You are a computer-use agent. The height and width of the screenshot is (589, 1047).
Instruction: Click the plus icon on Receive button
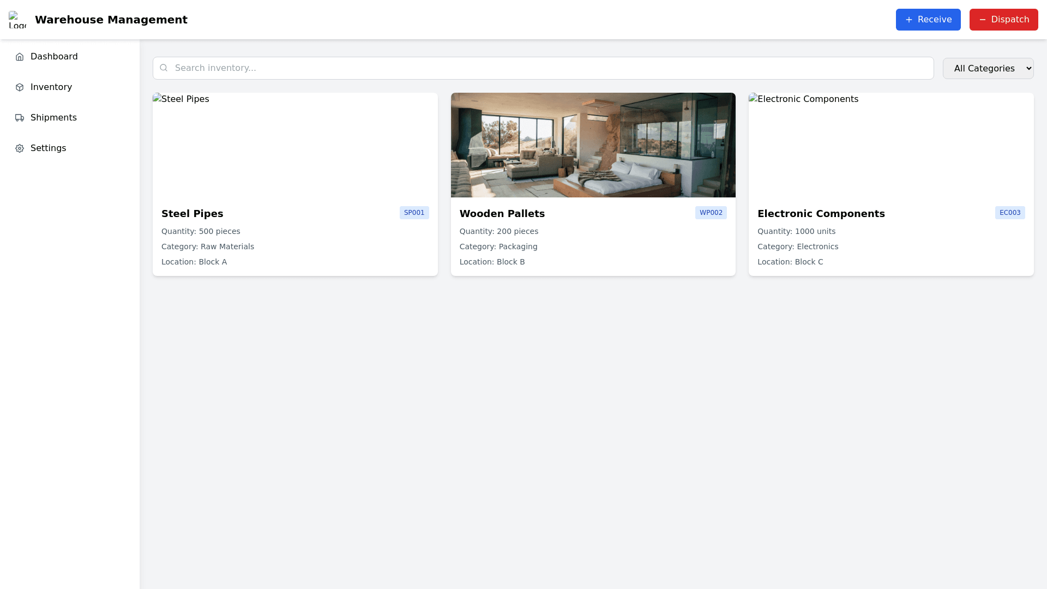coord(908,20)
